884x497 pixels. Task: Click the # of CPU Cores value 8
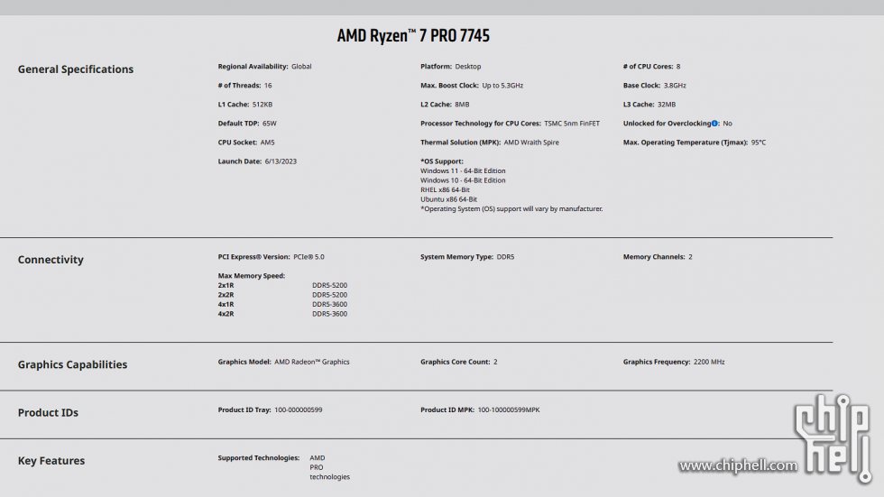pos(678,67)
